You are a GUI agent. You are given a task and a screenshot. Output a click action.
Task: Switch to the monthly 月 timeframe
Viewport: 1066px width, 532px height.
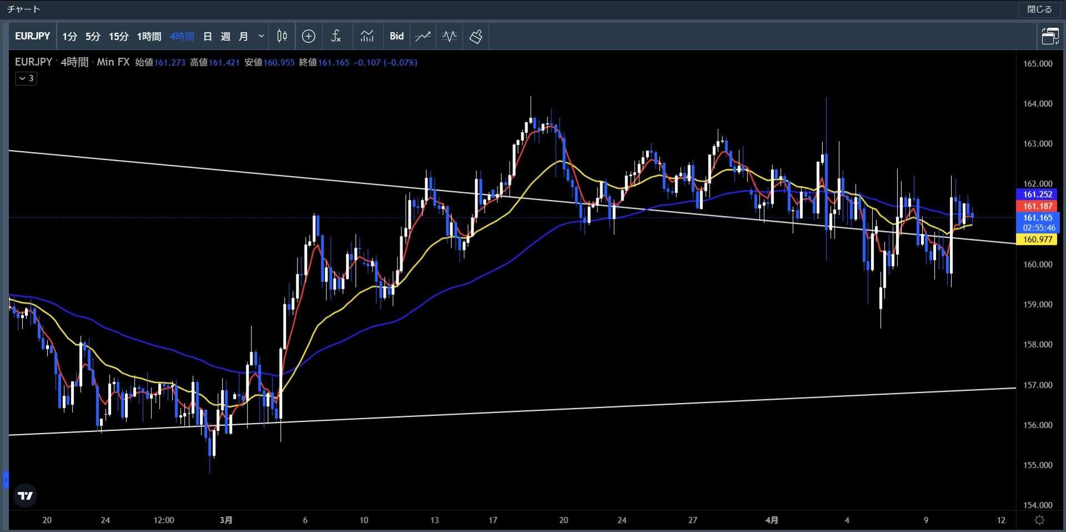click(243, 37)
